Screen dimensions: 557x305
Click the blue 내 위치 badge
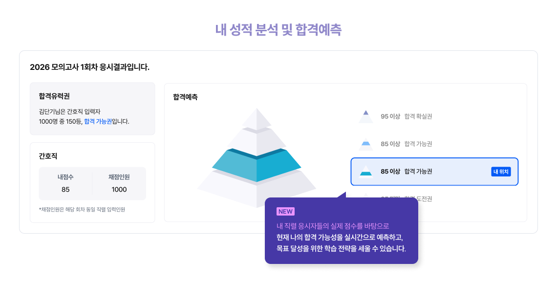point(501,172)
